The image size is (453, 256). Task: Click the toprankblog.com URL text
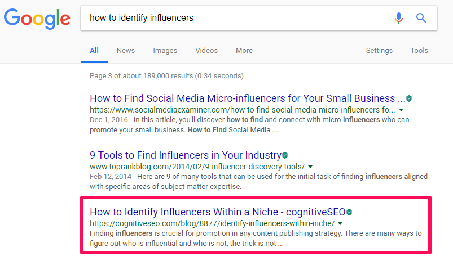click(197, 167)
